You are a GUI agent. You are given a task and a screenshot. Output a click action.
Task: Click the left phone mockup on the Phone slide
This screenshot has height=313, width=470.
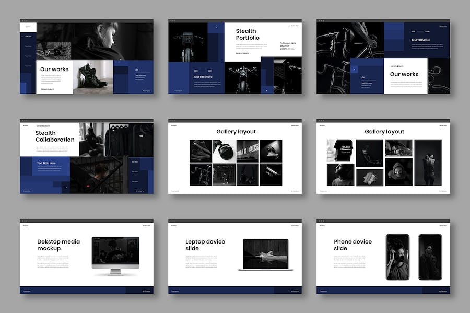tap(397, 256)
